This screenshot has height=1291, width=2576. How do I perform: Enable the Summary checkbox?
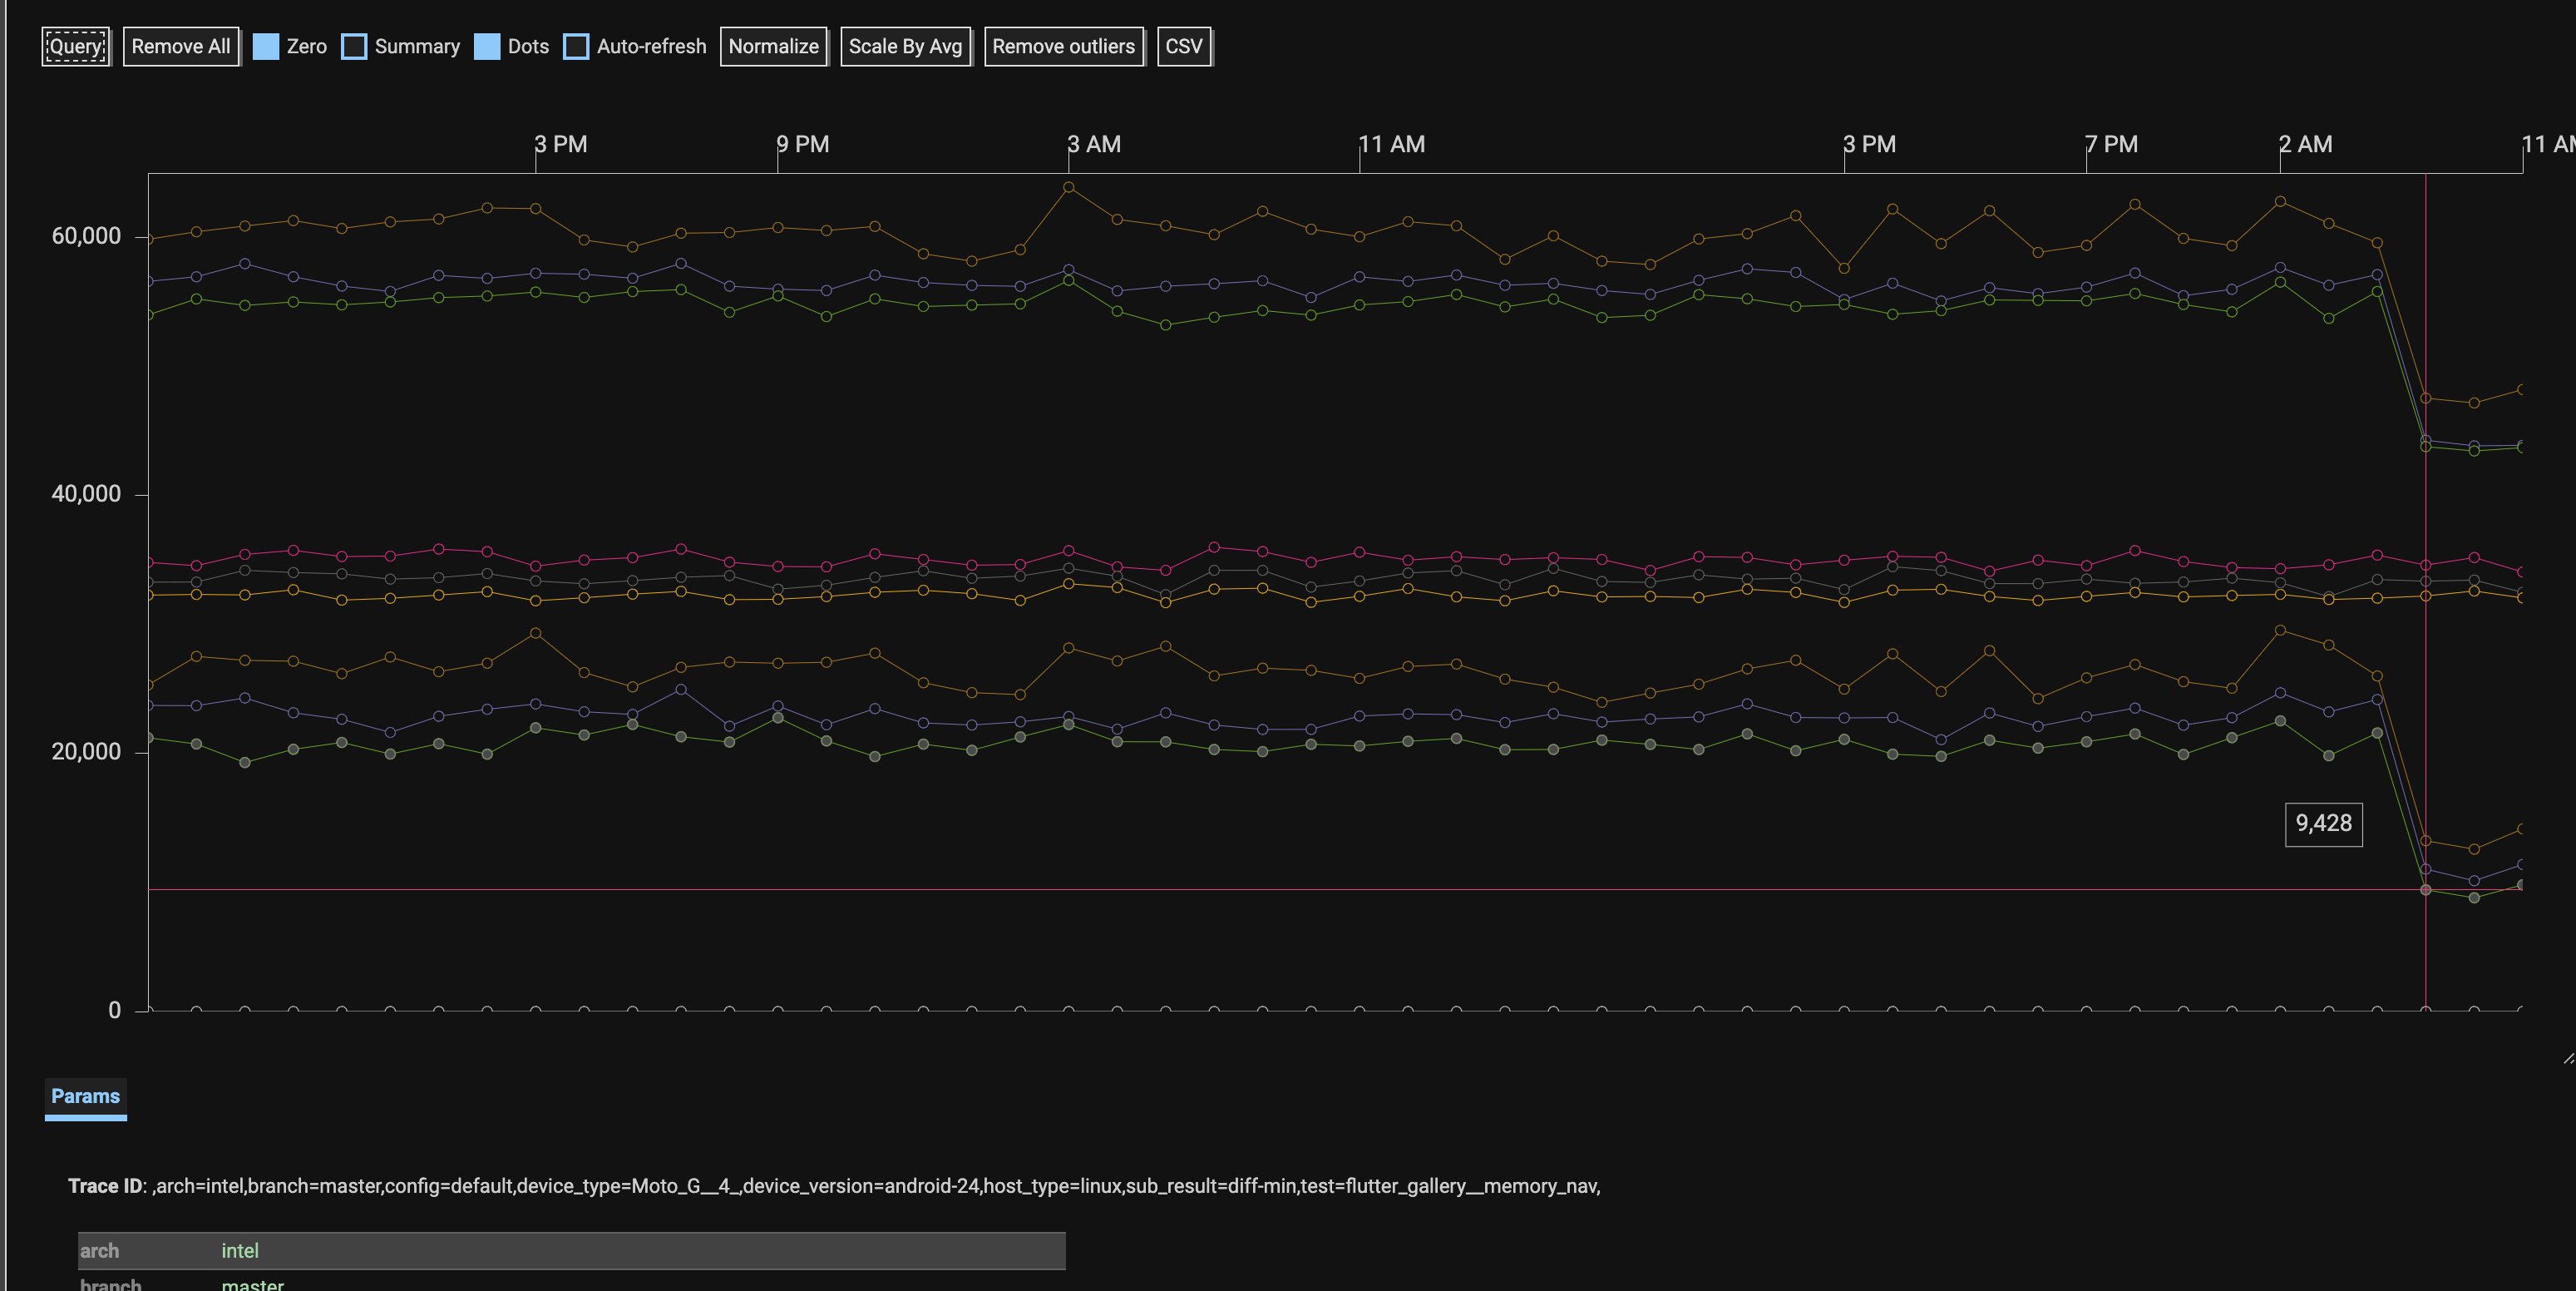(x=353, y=46)
